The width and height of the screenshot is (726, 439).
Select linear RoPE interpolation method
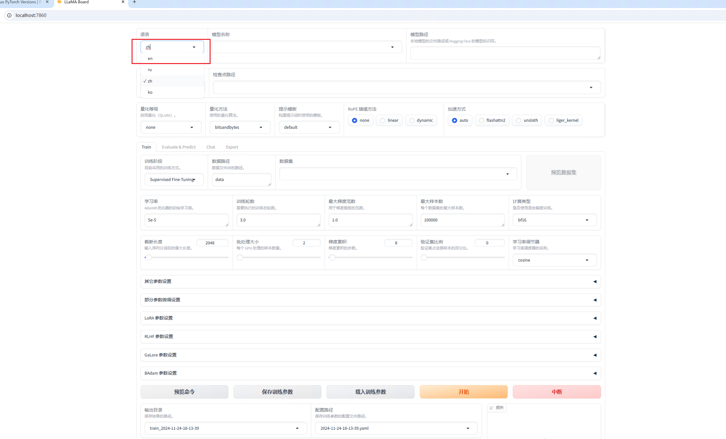tap(383, 120)
